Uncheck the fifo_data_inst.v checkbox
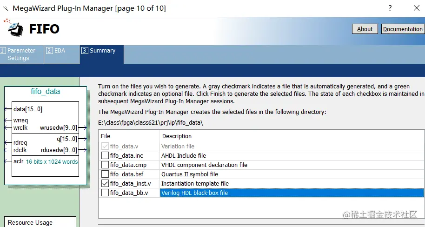The height and width of the screenshot is (227, 425). click(105, 184)
